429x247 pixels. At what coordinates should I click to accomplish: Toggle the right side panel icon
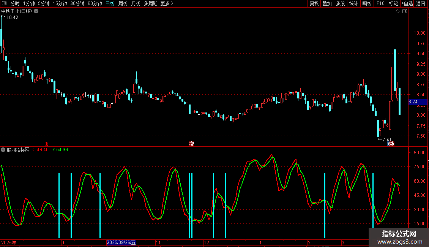tap(405, 11)
